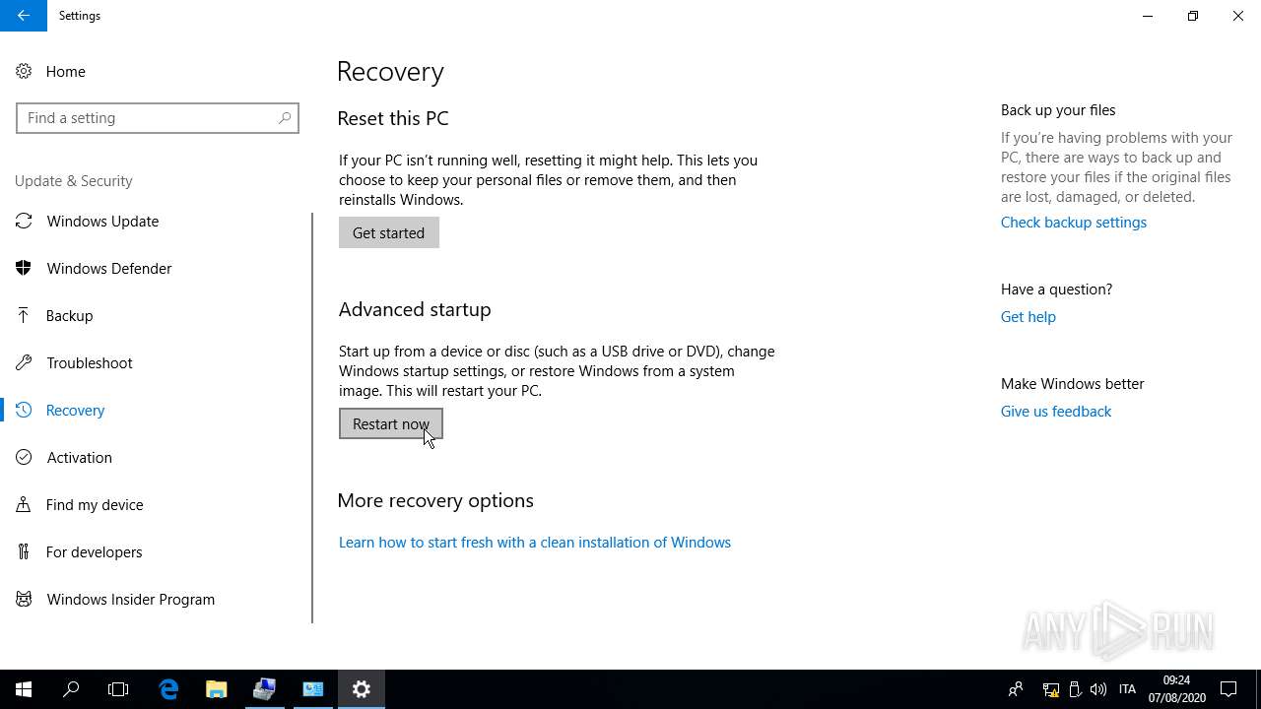The width and height of the screenshot is (1261, 709).
Task: Click the For developers tools icon
Action: coord(24,551)
